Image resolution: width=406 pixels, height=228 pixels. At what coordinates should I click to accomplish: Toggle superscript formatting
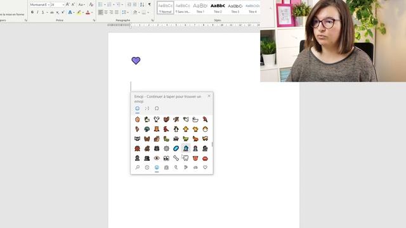(63, 12)
